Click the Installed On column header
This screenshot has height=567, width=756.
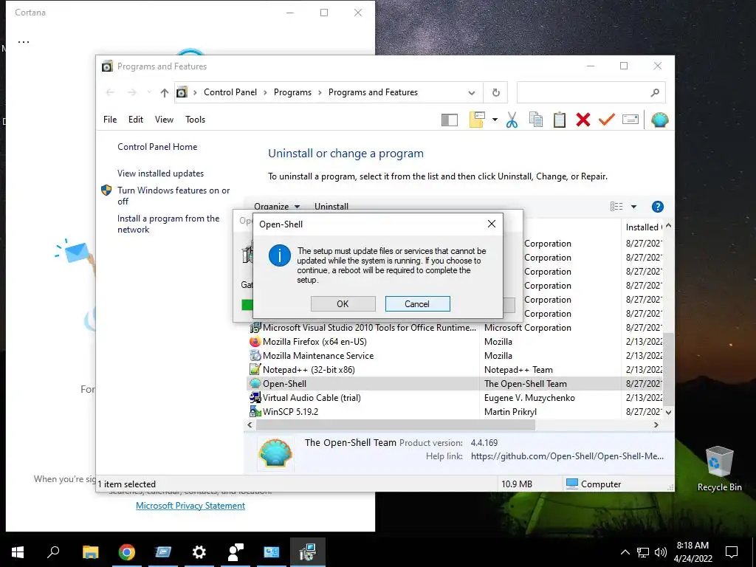point(643,227)
